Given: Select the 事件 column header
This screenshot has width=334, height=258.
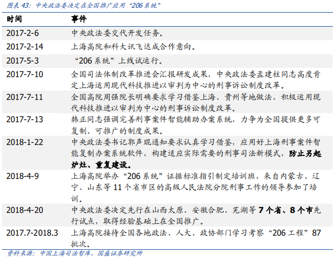Looking at the screenshot, I should (x=79, y=19).
